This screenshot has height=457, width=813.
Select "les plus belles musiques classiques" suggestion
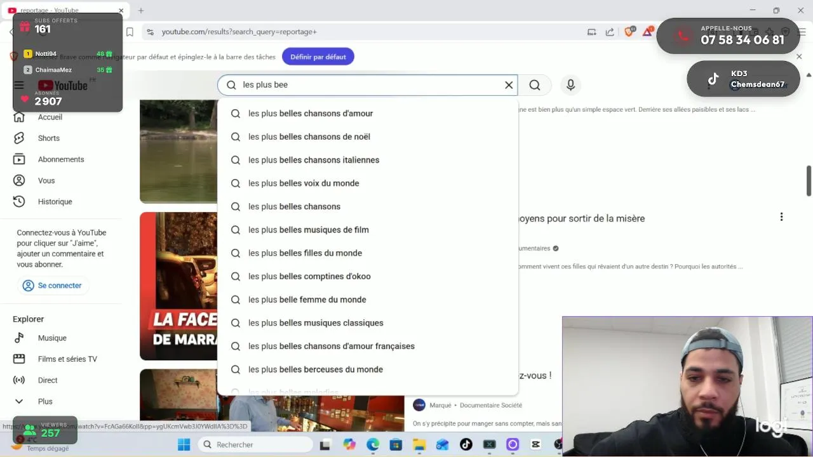coord(368,323)
